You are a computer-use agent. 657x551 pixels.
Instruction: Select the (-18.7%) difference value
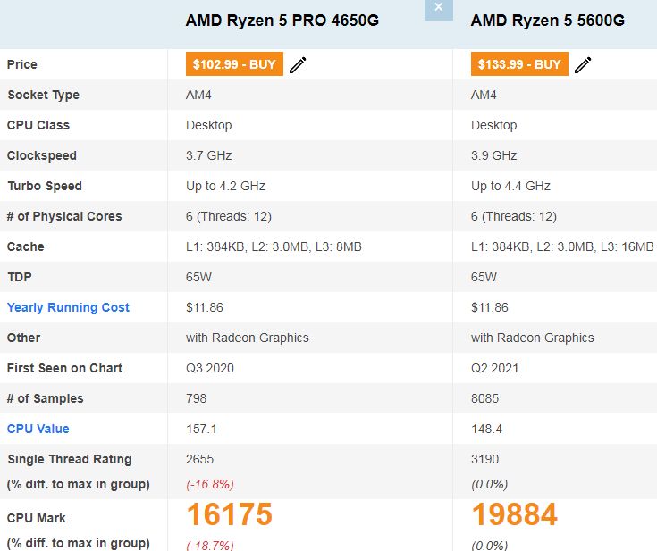(210, 545)
